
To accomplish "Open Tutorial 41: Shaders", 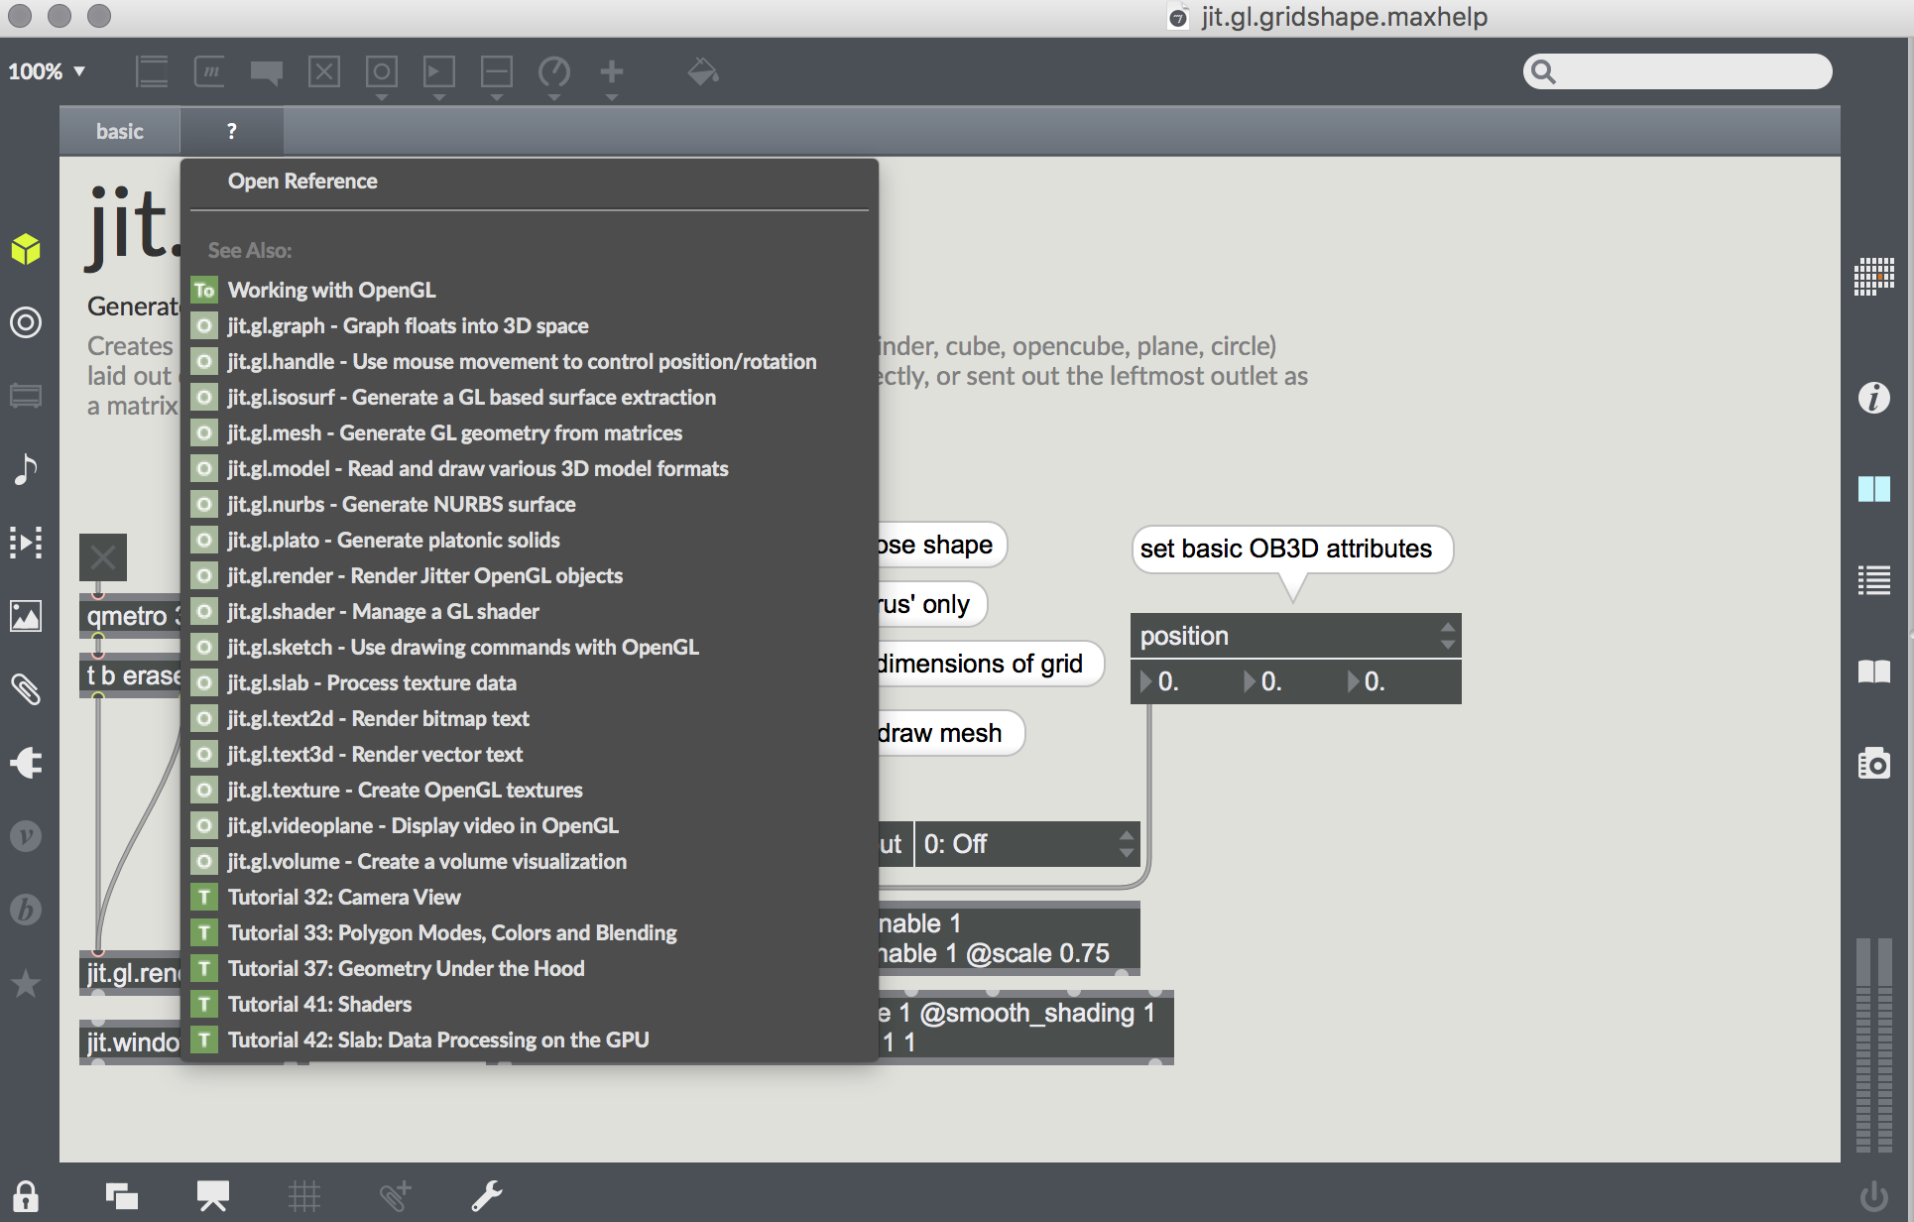I will pyautogui.click(x=530, y=1004).
